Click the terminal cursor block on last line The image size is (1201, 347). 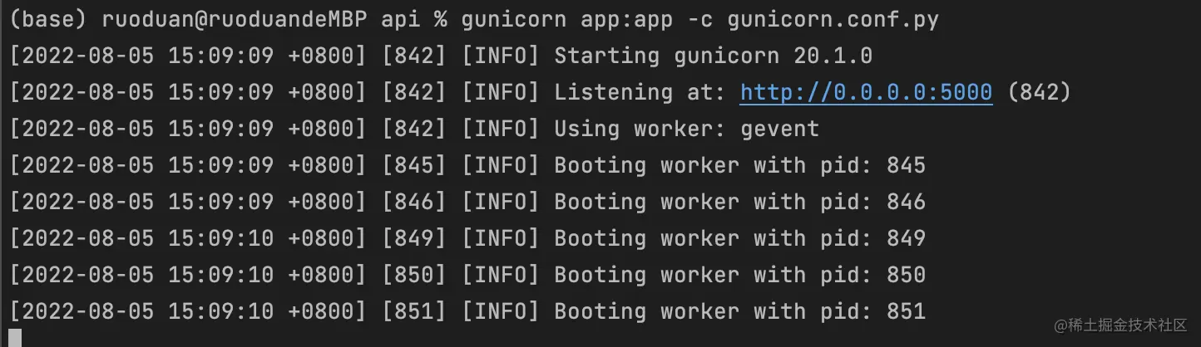pos(15,338)
